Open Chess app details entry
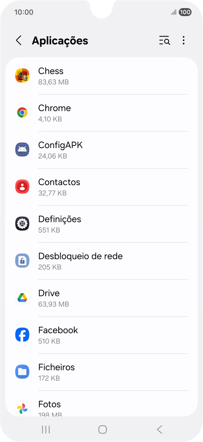This screenshot has width=203, height=442. [x=101, y=75]
